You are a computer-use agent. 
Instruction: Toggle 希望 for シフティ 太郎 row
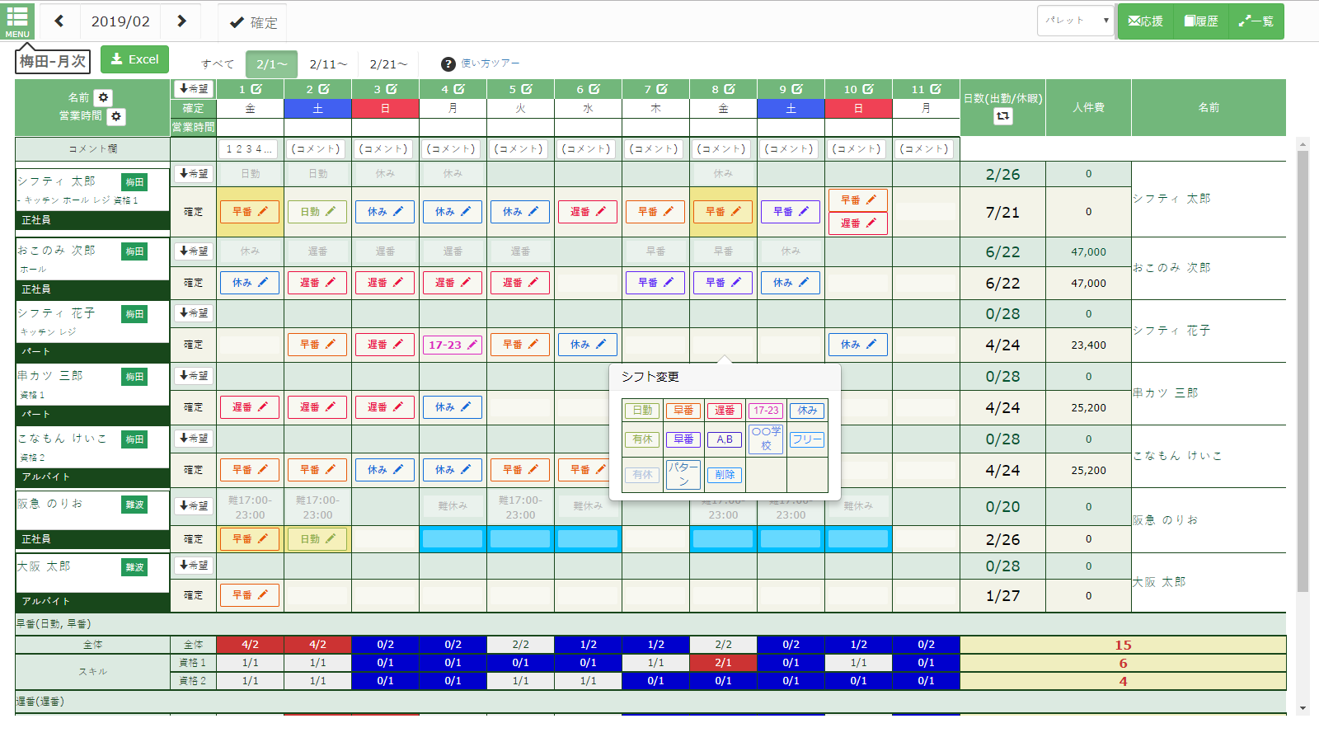[193, 173]
